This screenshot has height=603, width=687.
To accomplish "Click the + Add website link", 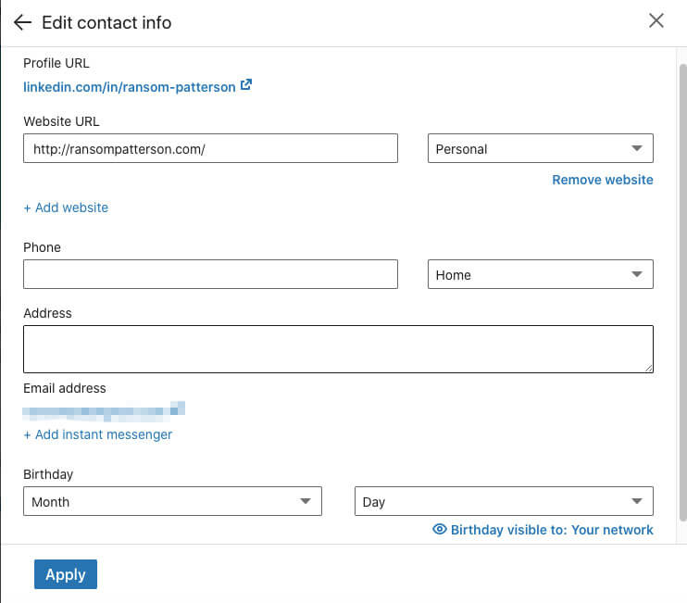I will point(66,207).
